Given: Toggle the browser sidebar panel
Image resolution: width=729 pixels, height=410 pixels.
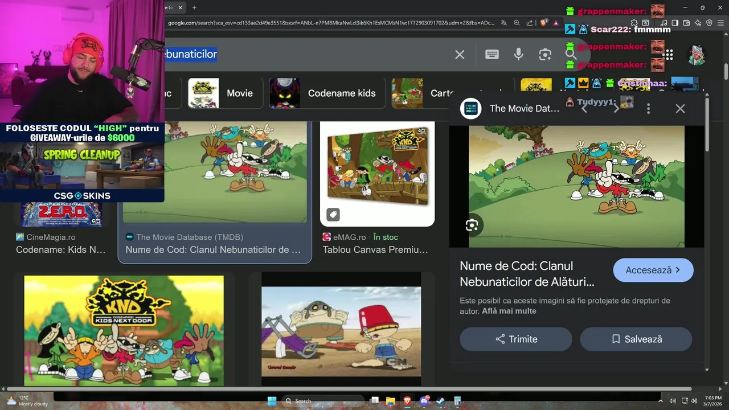Looking at the screenshot, I should [x=675, y=23].
